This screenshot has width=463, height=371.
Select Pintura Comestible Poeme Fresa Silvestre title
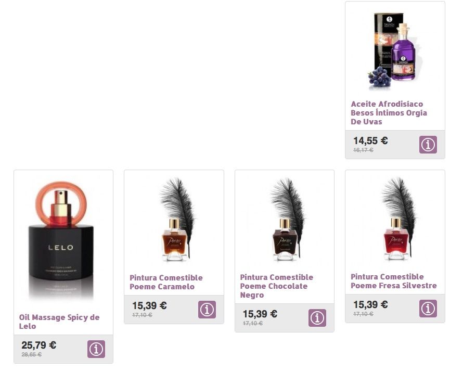click(394, 281)
